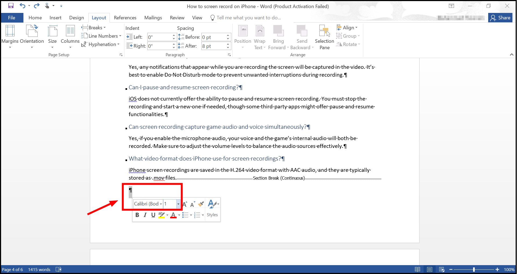Viewport: 517px width, 274px height.
Task: Open font size dropdown arrow
Action: coord(178,204)
